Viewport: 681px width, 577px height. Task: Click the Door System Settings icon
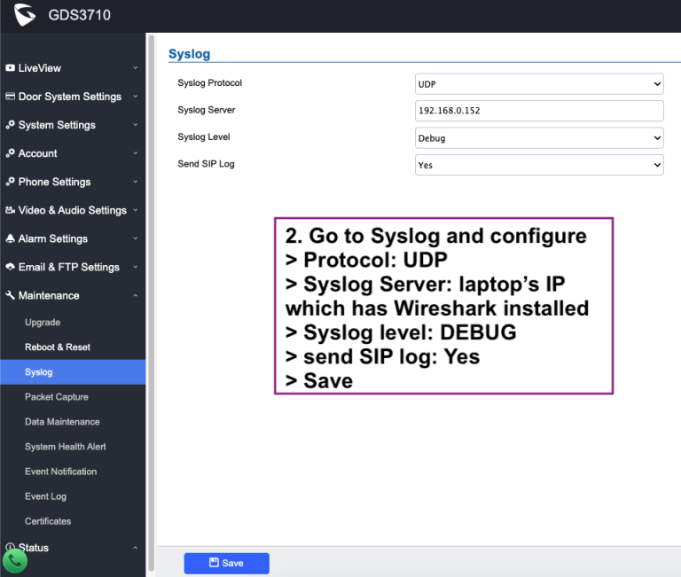coord(10,97)
